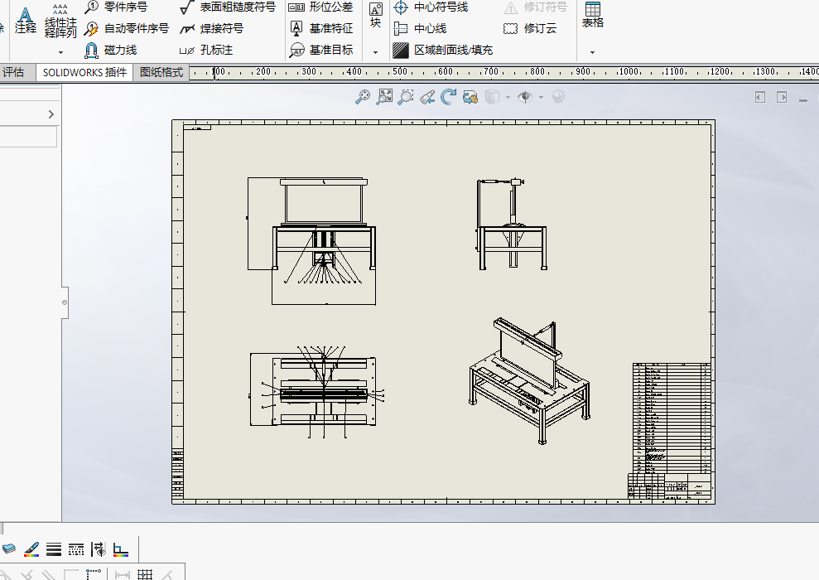
Task: Click the 3D drawing view icon
Action: 470,97
